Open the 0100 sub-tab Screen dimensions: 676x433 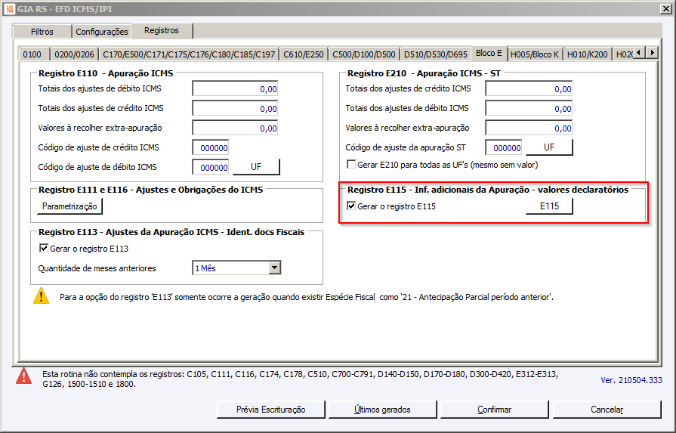coord(32,54)
